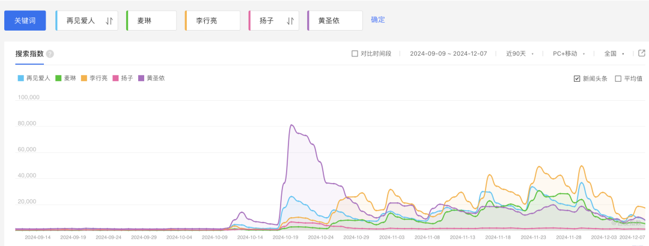Click the 20,000 y-axis label
The width and height of the screenshot is (649, 246).
(x=28, y=202)
